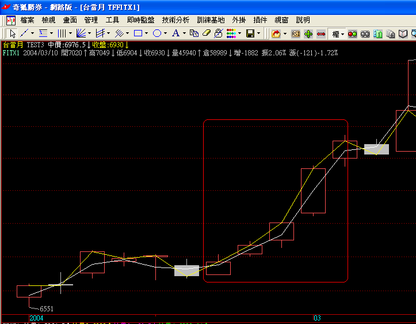The width and height of the screenshot is (416, 324).
Task: Toggle the red-green binoculars icon
Action: click(353, 34)
